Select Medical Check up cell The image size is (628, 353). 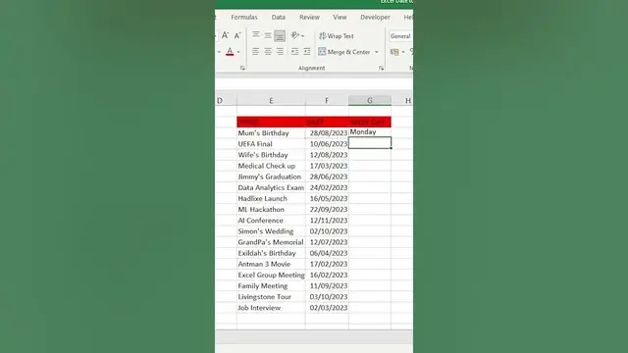(271, 166)
